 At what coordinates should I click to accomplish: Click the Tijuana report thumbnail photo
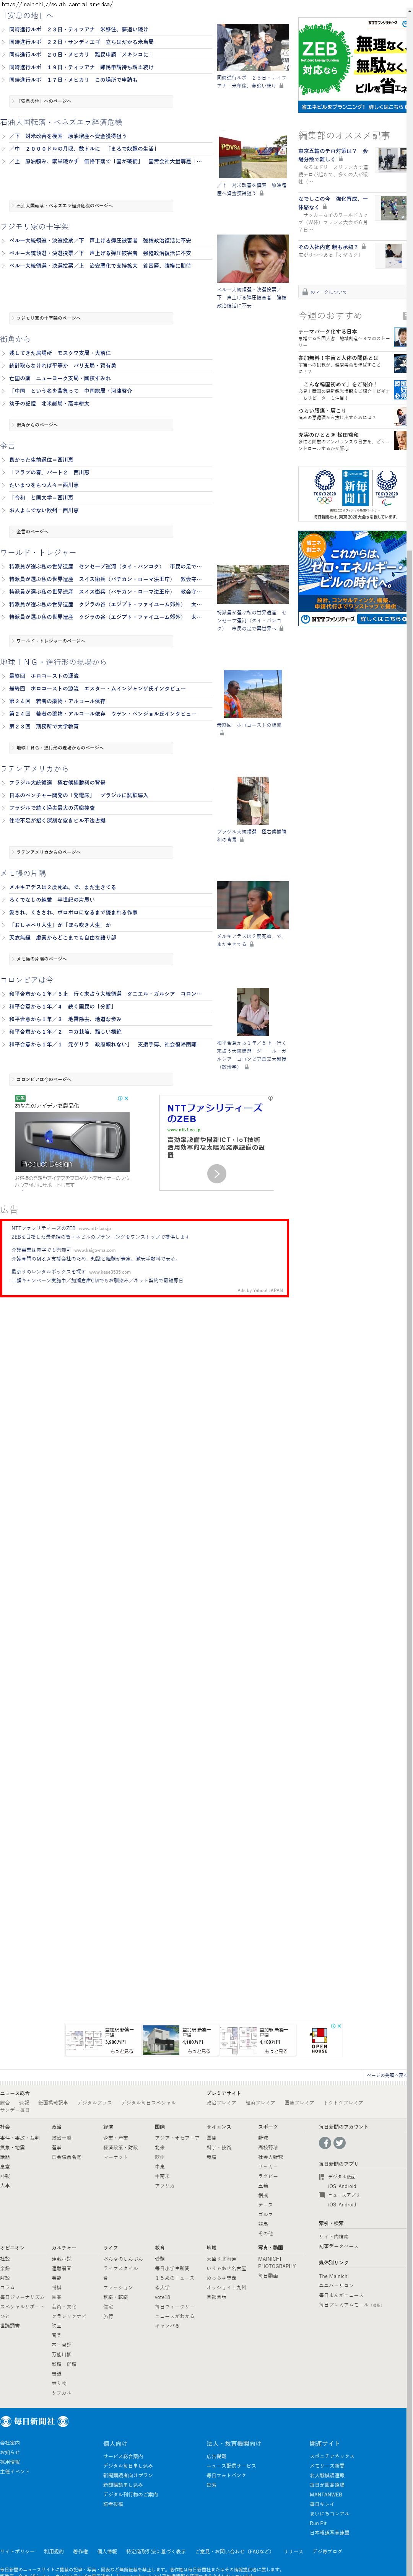click(x=253, y=47)
